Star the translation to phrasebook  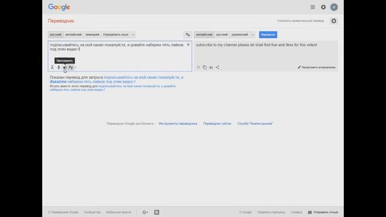(x=198, y=67)
